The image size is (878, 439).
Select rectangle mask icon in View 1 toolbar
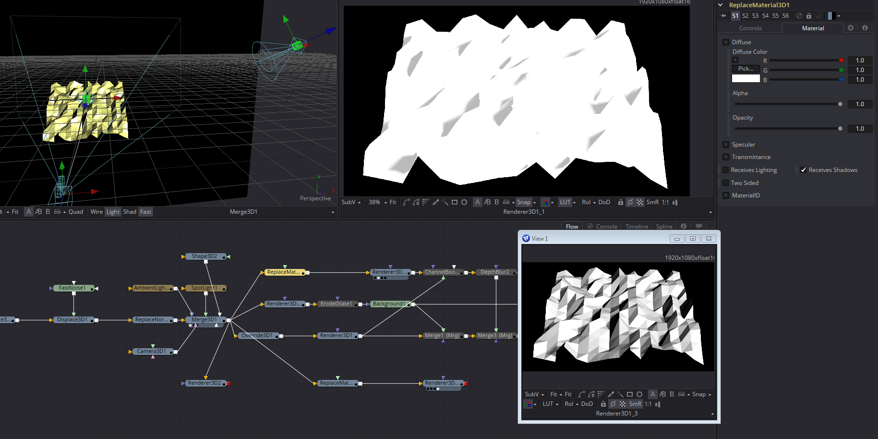(x=630, y=394)
